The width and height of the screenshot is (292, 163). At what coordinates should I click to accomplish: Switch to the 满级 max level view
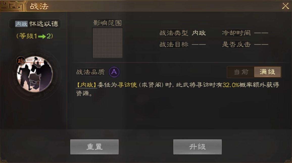click(x=267, y=72)
